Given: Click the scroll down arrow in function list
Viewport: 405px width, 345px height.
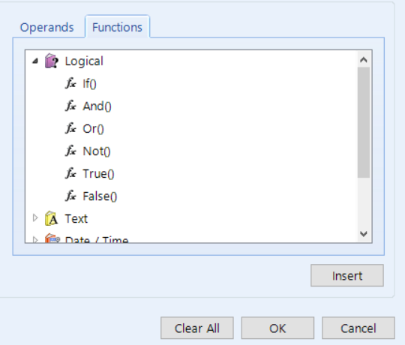Looking at the screenshot, I should click(x=364, y=234).
